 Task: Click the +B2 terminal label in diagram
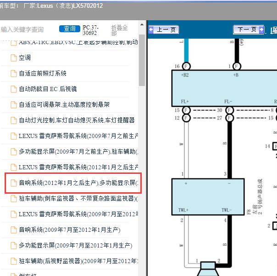185,75
